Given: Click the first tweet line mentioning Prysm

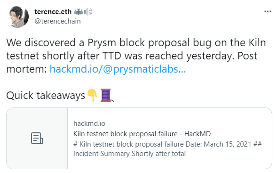Looking at the screenshot, I should pyautogui.click(x=136, y=43).
